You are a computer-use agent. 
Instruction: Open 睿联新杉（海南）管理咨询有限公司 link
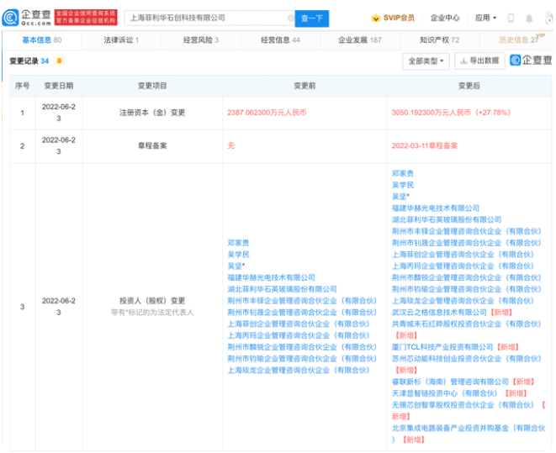click(450, 382)
